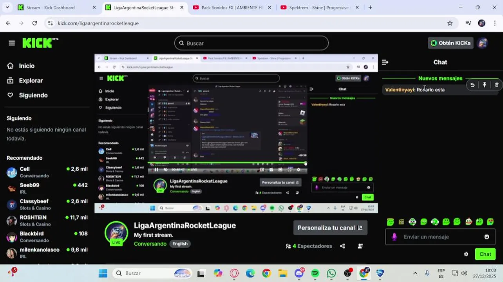Bookmark this page with star icon
Viewport: 503px width, 282px height.
point(450,23)
